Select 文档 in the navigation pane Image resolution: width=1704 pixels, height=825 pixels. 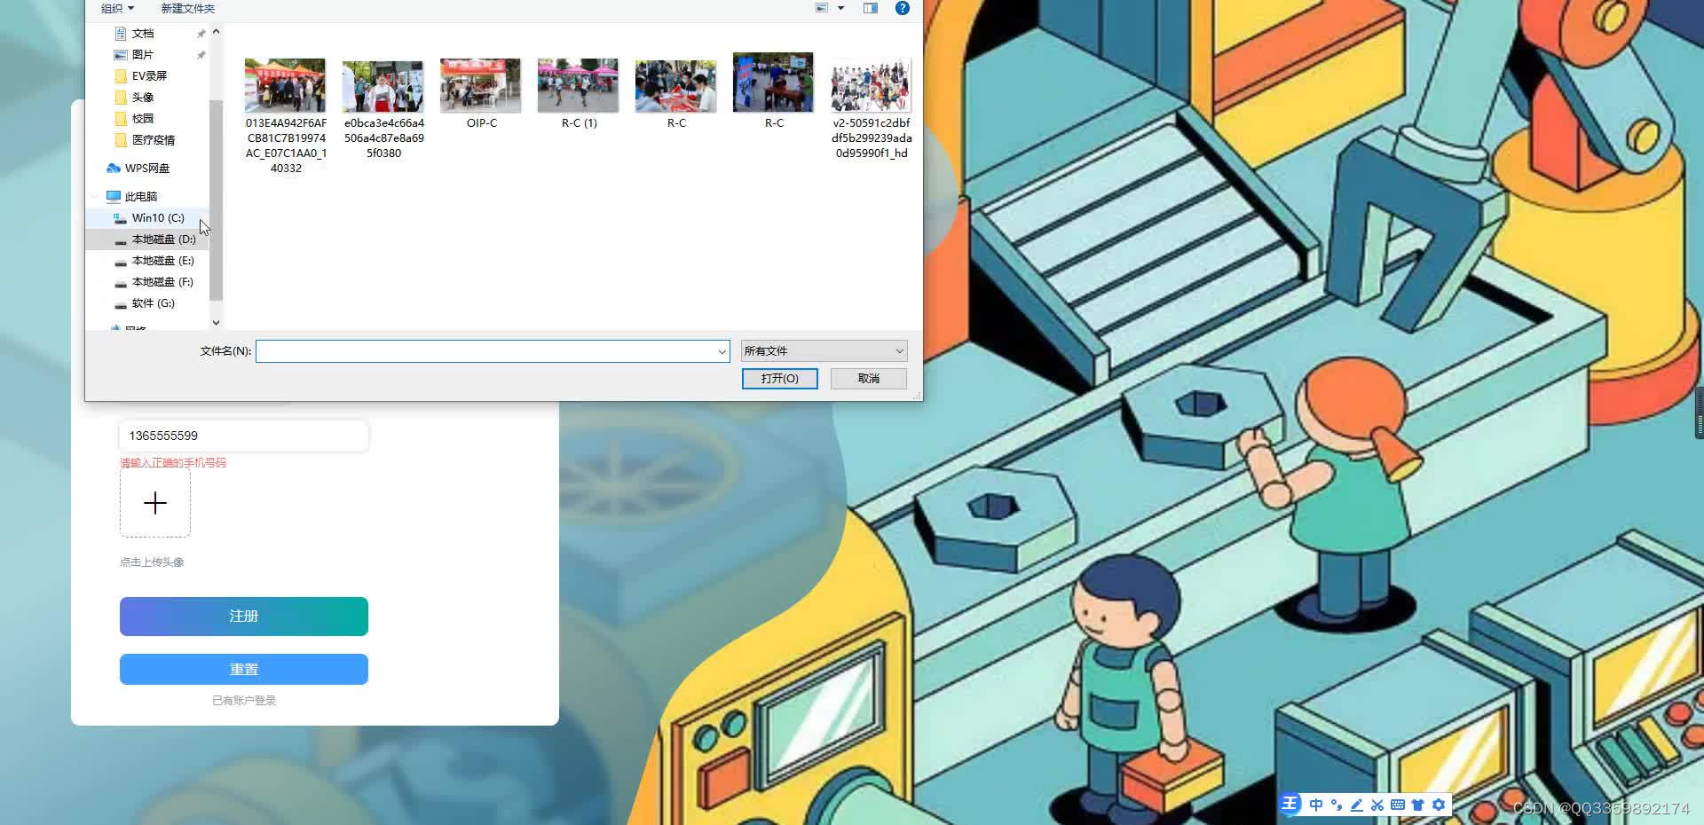click(142, 34)
